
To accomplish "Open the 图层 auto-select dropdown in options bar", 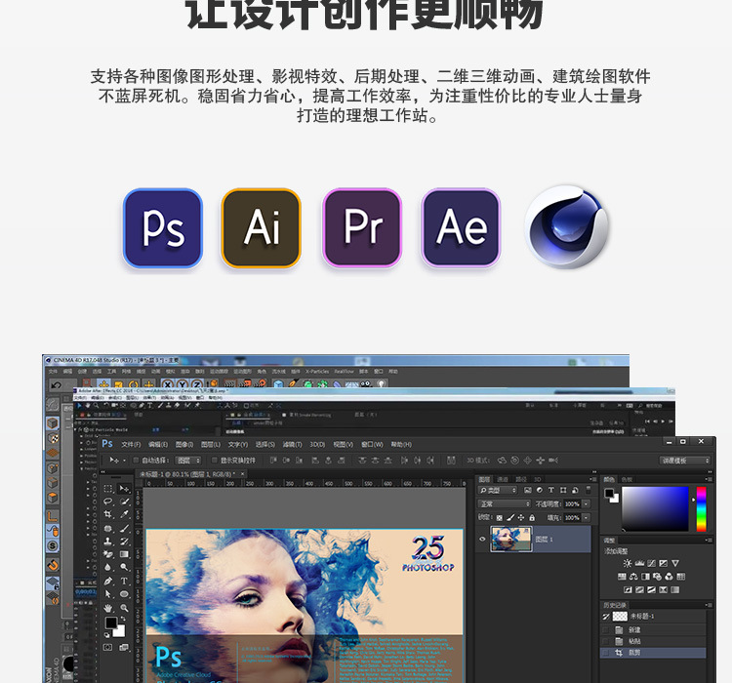I will point(187,461).
